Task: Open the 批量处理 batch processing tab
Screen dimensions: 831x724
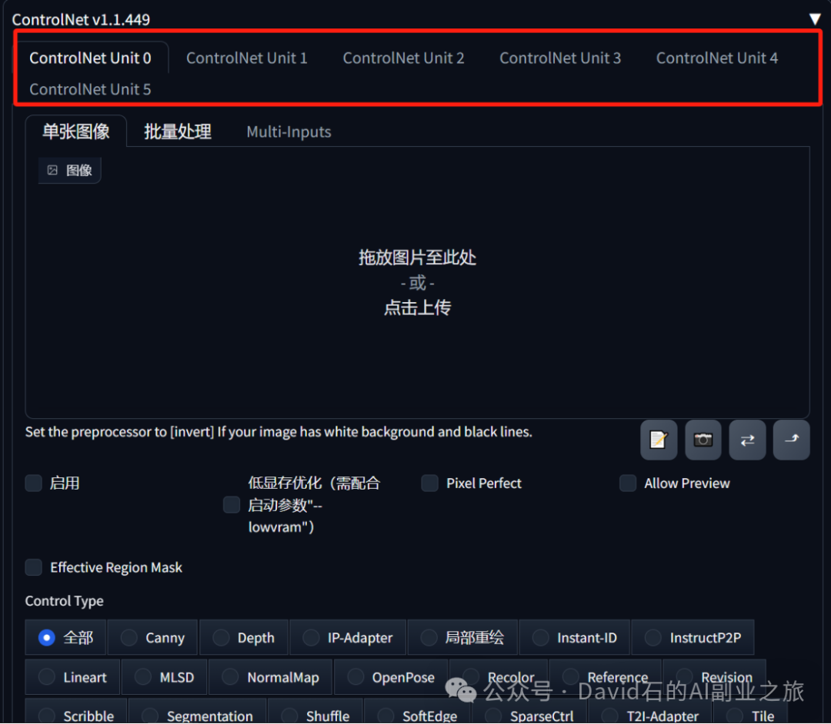Action: tap(177, 131)
